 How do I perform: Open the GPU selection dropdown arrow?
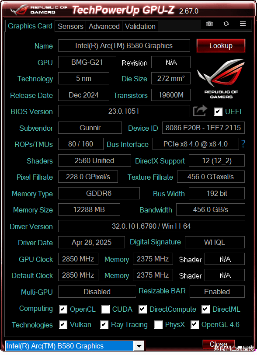(x=139, y=346)
